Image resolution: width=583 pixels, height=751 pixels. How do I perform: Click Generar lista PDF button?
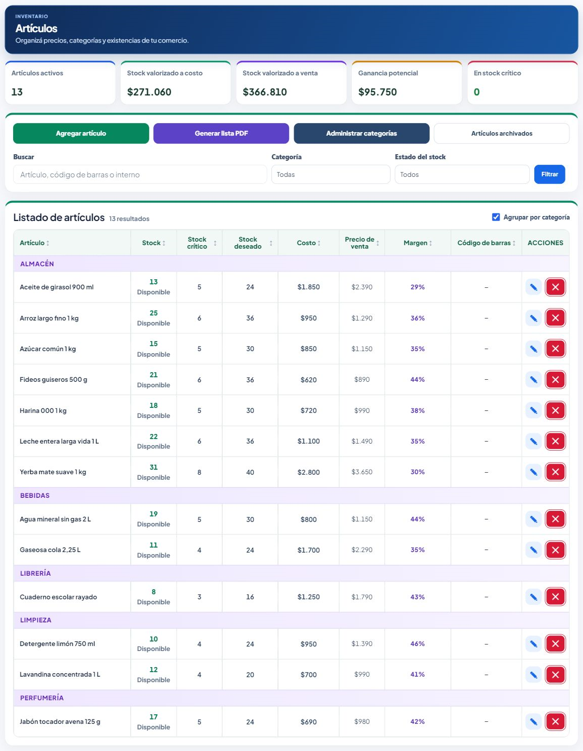[x=221, y=133]
